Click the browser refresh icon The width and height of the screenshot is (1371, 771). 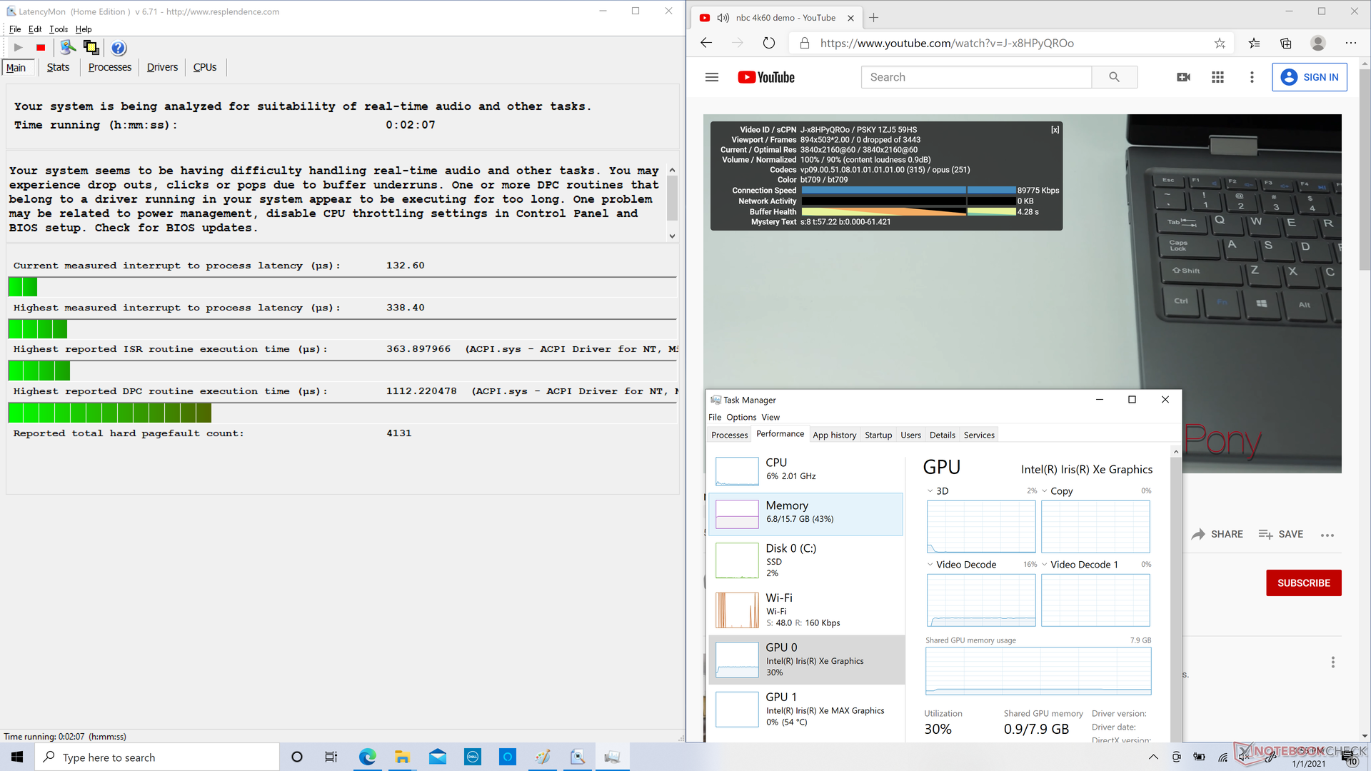pos(768,43)
